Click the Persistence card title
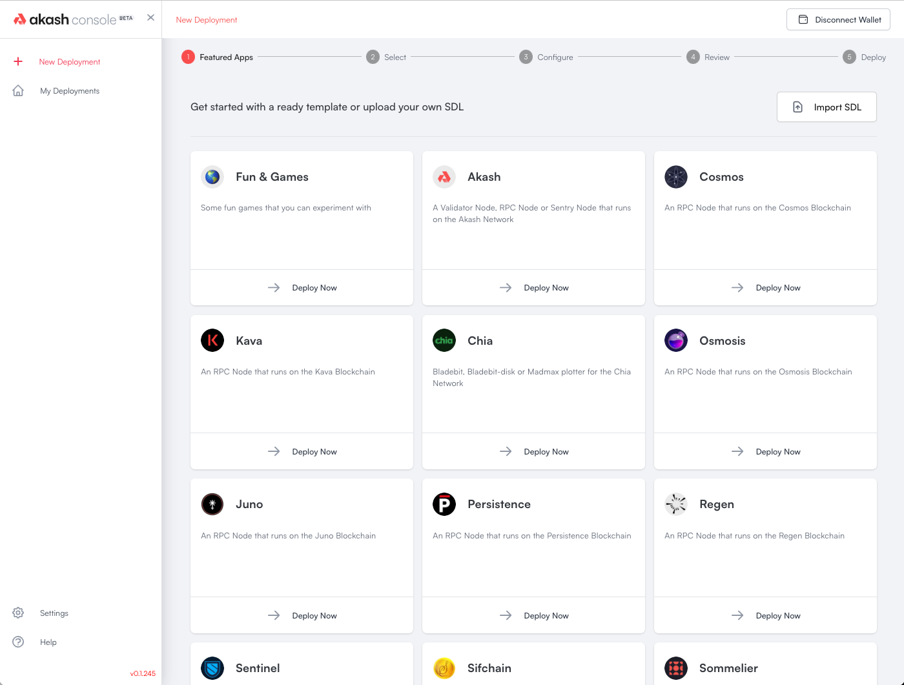The image size is (904, 685). point(499,504)
